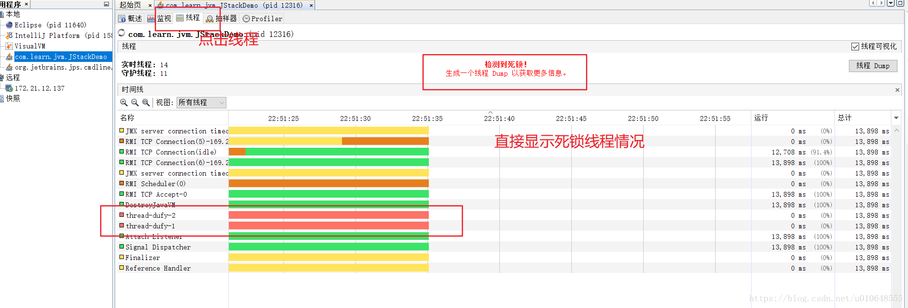Switch to the Profiler tab
The height and width of the screenshot is (308, 908).
262,19
